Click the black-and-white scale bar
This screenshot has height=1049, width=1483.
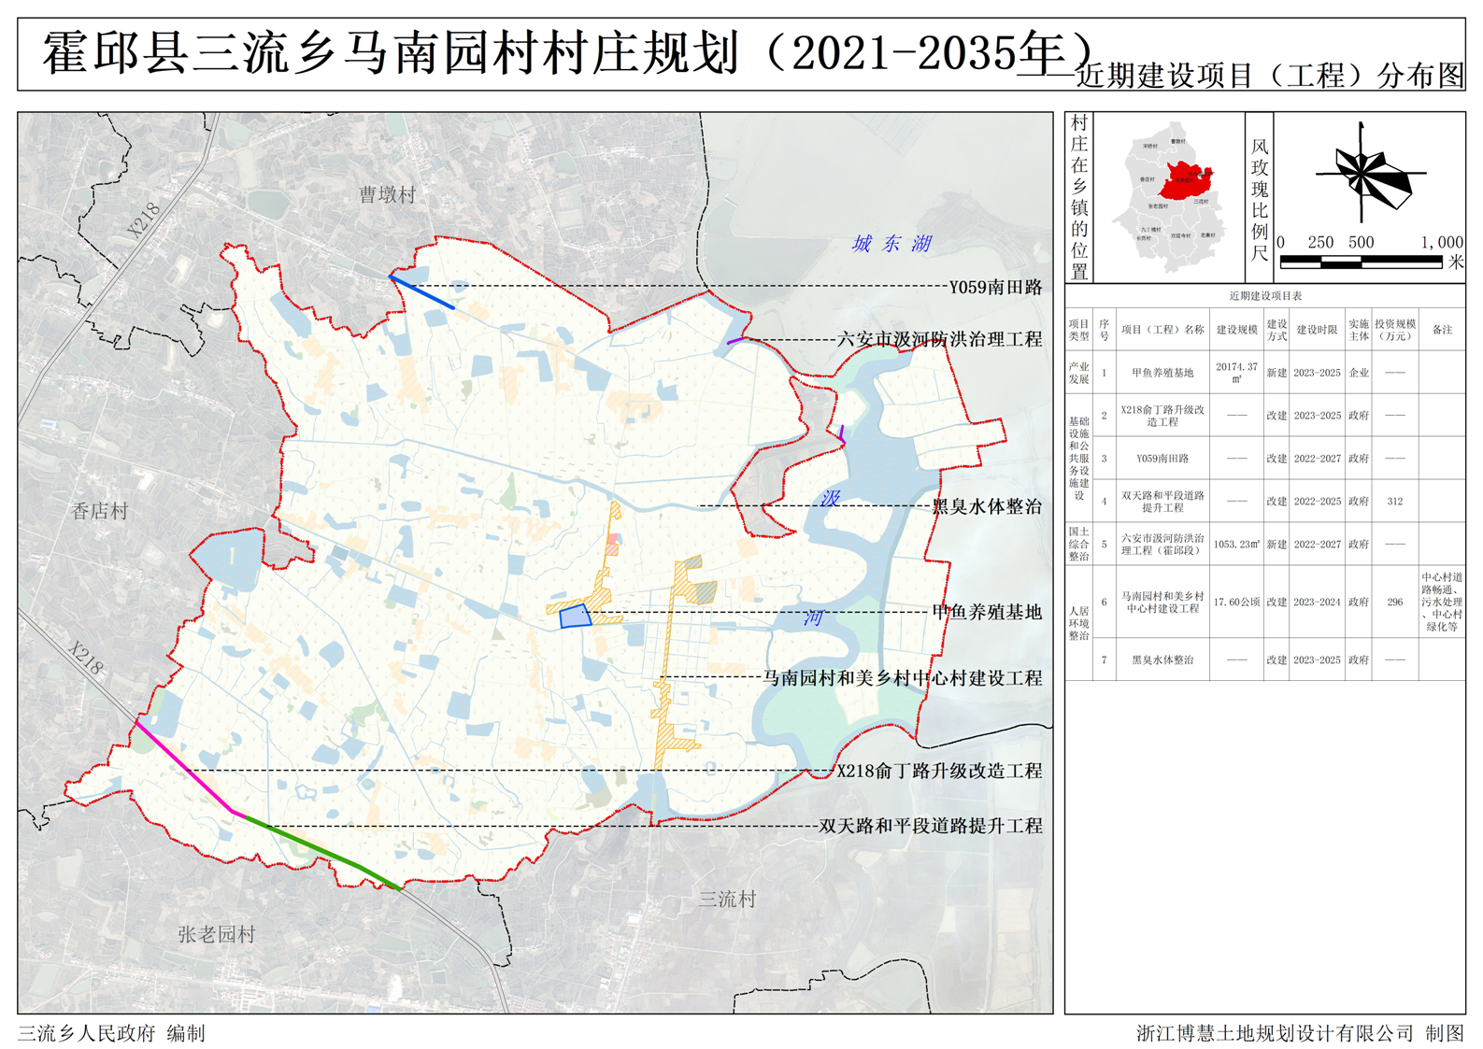(x=1361, y=262)
